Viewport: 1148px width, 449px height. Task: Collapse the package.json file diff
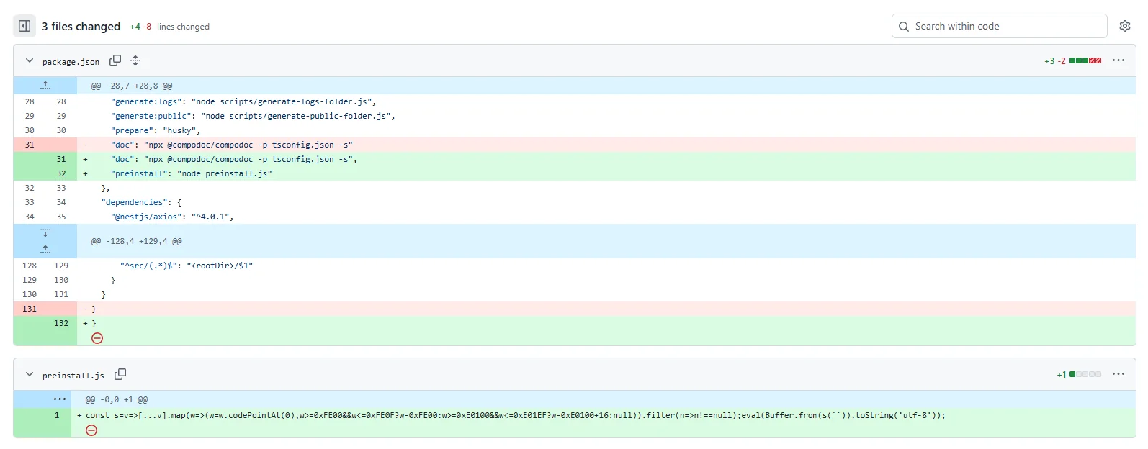(x=30, y=61)
